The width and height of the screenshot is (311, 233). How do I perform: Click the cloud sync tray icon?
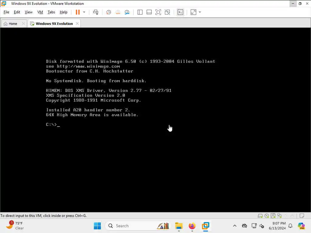(244, 226)
